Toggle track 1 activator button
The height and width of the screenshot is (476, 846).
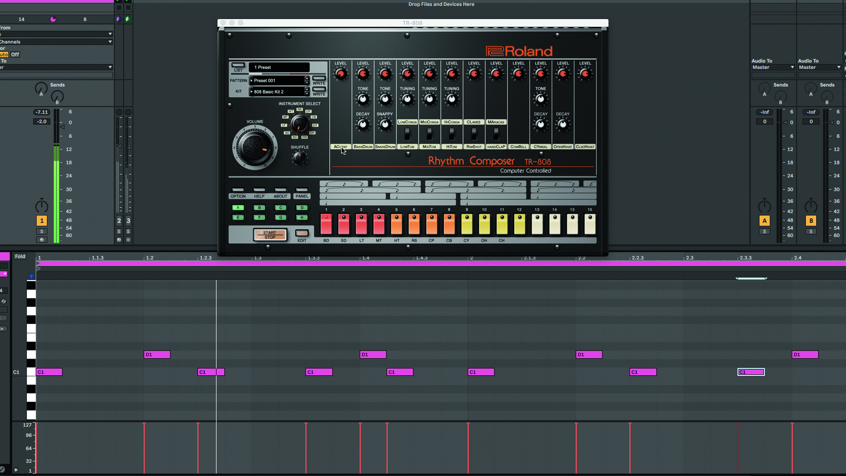coord(42,221)
